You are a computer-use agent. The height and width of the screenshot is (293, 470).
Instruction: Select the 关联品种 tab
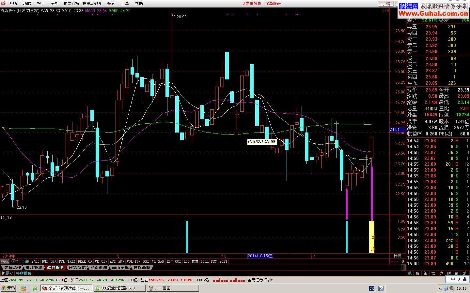12,267
